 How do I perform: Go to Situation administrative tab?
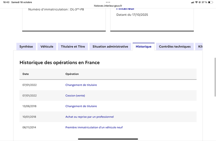pos(110,46)
